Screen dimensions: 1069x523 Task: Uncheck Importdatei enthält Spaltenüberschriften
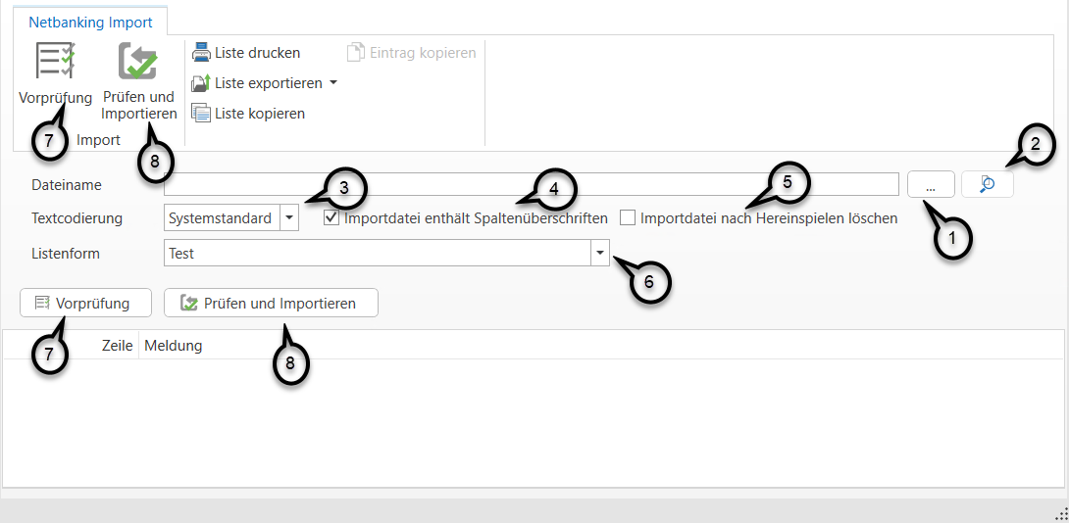click(x=331, y=217)
